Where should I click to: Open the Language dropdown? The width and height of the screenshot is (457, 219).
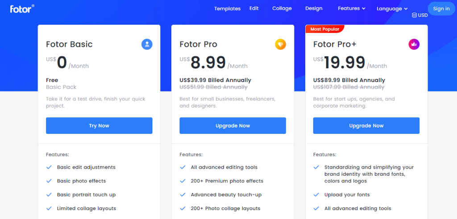coord(392,8)
